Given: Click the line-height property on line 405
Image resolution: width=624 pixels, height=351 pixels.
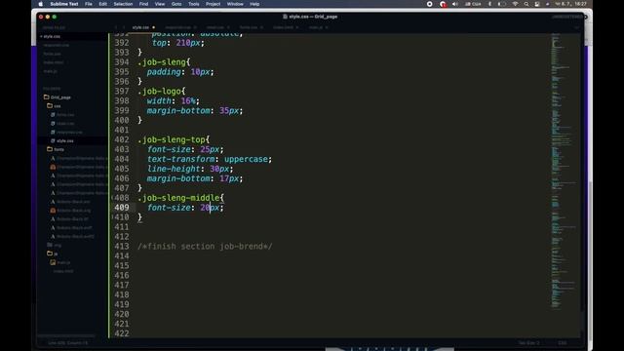Looking at the screenshot, I should tap(174, 169).
